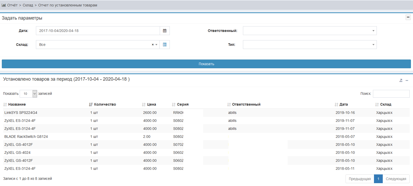Open the calendar date picker icon
The width and height of the screenshot is (413, 186).
[165, 31]
